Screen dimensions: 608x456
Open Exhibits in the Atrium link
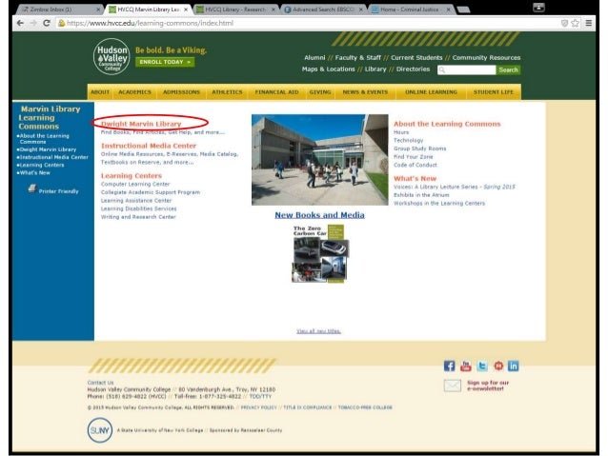(x=421, y=195)
